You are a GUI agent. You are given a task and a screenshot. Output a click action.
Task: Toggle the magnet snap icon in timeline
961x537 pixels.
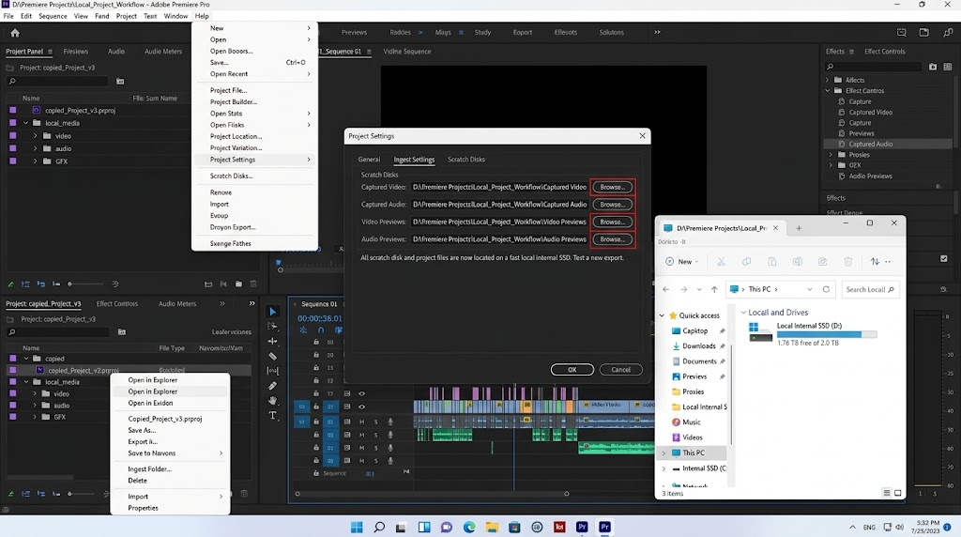321,330
